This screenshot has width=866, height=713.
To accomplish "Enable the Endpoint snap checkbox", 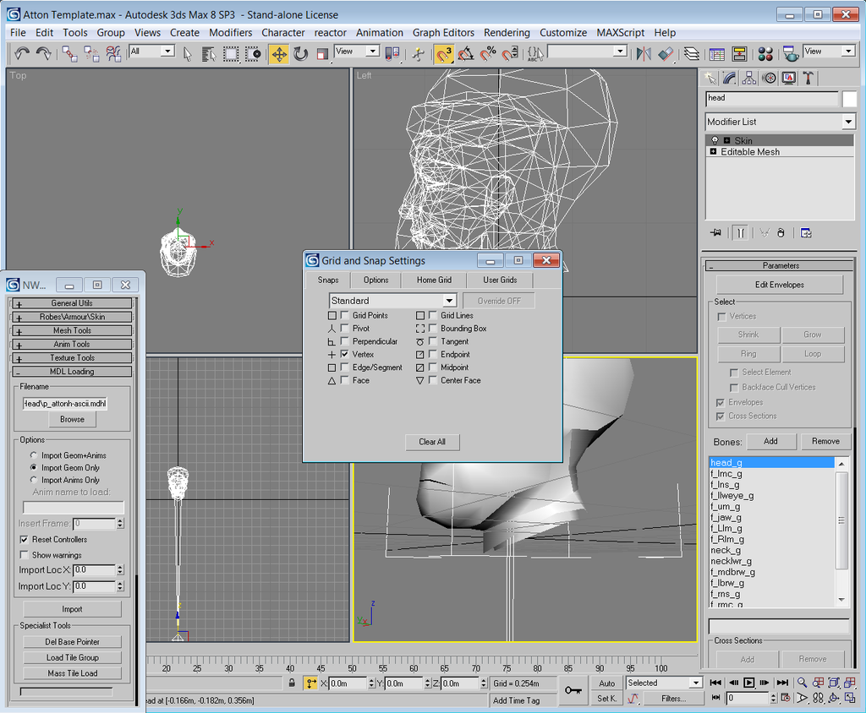I will point(433,354).
